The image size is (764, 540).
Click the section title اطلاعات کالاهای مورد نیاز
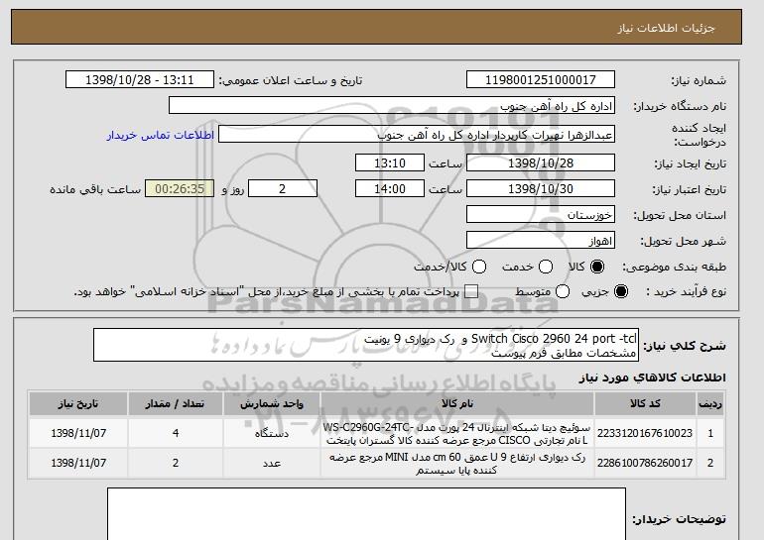[x=653, y=378]
